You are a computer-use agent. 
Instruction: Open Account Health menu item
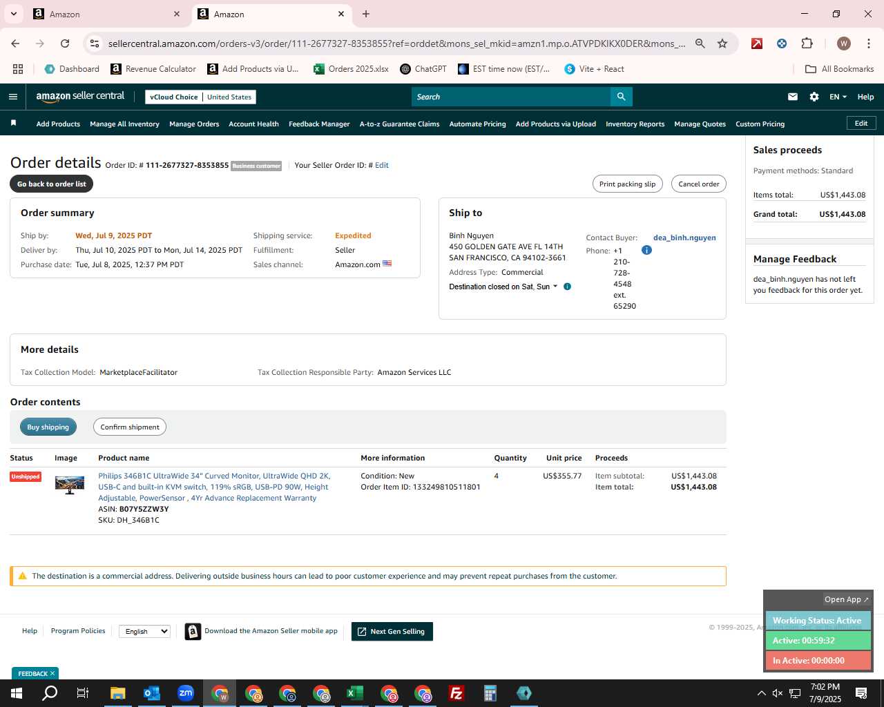click(x=253, y=124)
